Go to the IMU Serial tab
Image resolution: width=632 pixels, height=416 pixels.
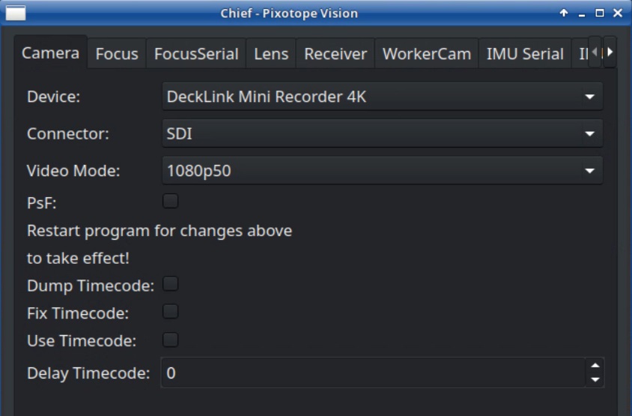525,54
